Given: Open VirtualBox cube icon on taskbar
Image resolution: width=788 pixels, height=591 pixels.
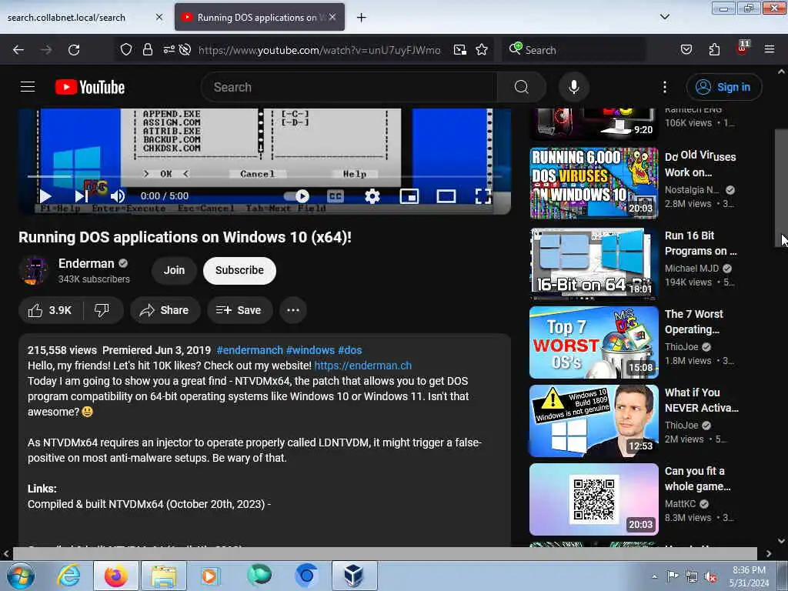Looking at the screenshot, I should tap(354, 576).
